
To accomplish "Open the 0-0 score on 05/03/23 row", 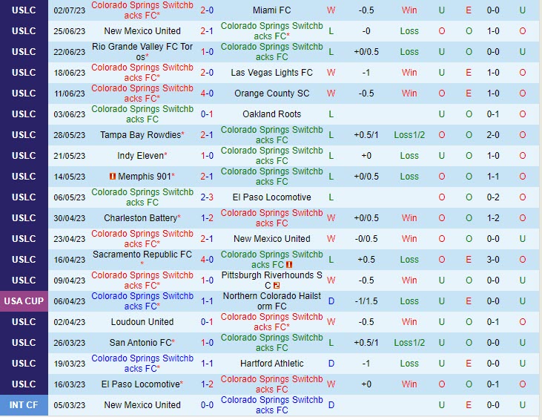I will pos(207,404).
